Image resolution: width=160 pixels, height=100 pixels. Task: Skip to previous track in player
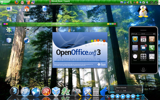coord(112,96)
